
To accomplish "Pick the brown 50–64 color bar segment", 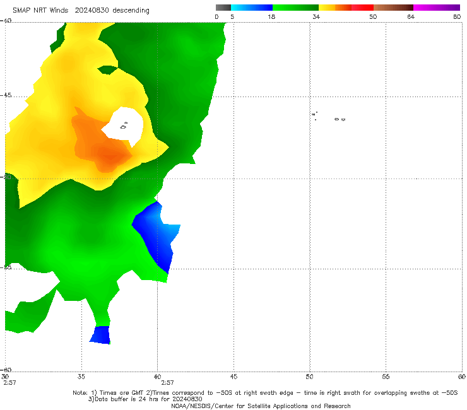I will point(393,8).
